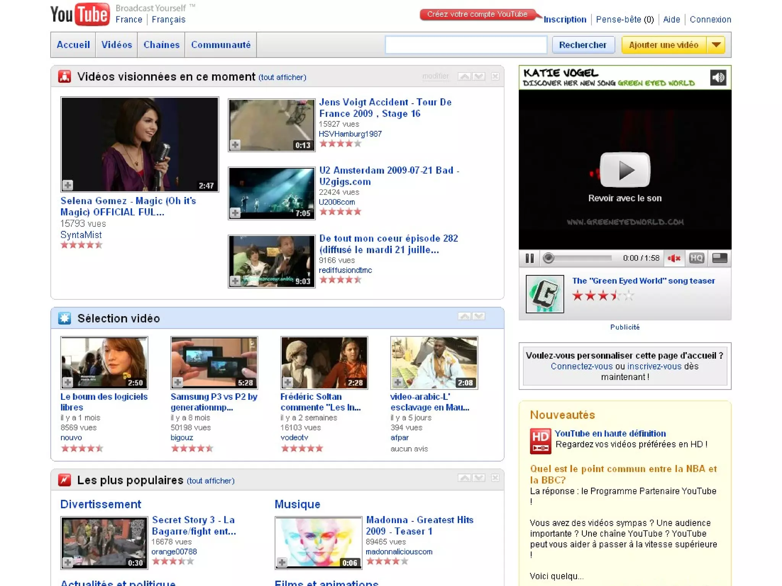
Task: Click the France country link
Action: [x=129, y=19]
